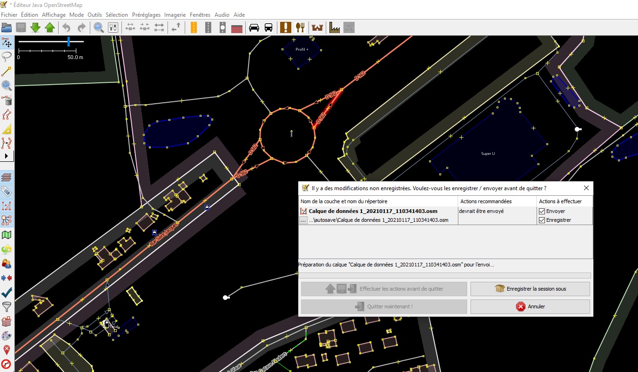
Task: Activate the Lasso selection tool
Action: point(7,57)
